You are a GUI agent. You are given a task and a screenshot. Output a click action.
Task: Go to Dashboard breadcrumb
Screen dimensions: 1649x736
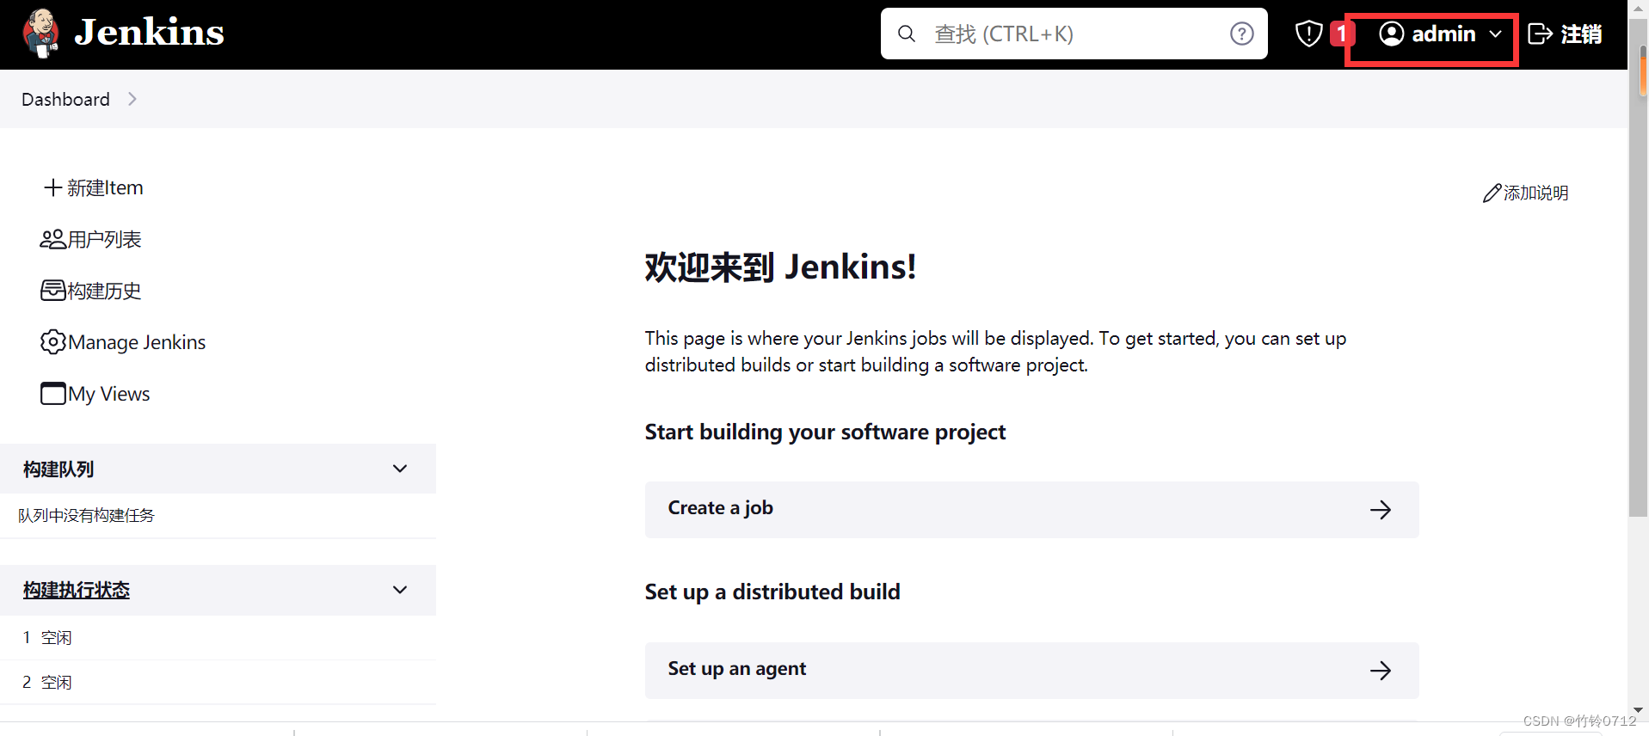[65, 99]
